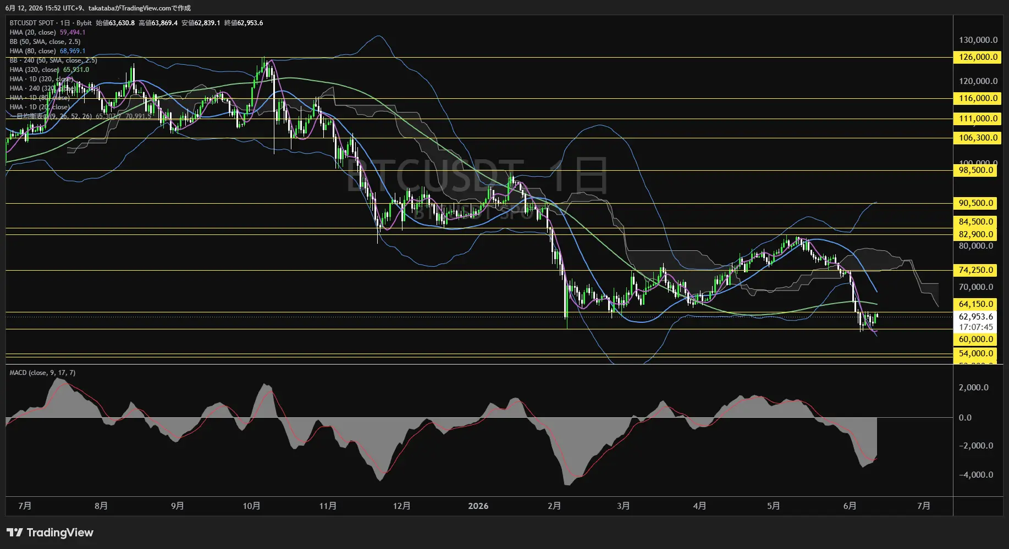Select the BTCUSDT SPOT symbol legend title
This screenshot has width=1009, height=549.
[51, 23]
